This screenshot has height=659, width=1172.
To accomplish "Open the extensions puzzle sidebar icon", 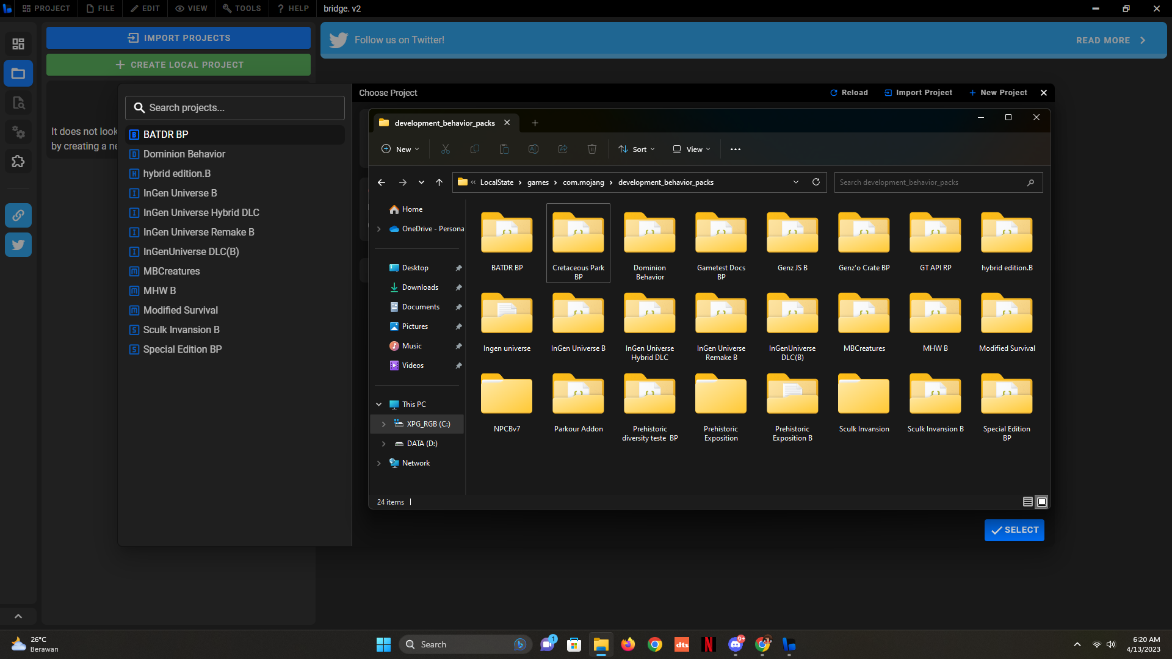I will 18,162.
